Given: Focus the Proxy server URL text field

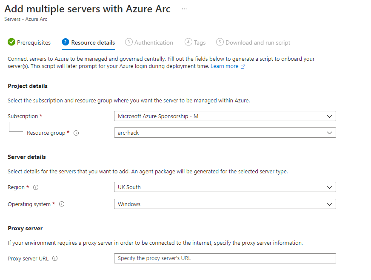Looking at the screenshot, I should [x=225, y=258].
